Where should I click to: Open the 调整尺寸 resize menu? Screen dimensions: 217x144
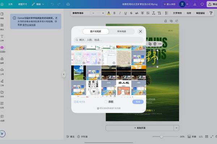point(22,4)
